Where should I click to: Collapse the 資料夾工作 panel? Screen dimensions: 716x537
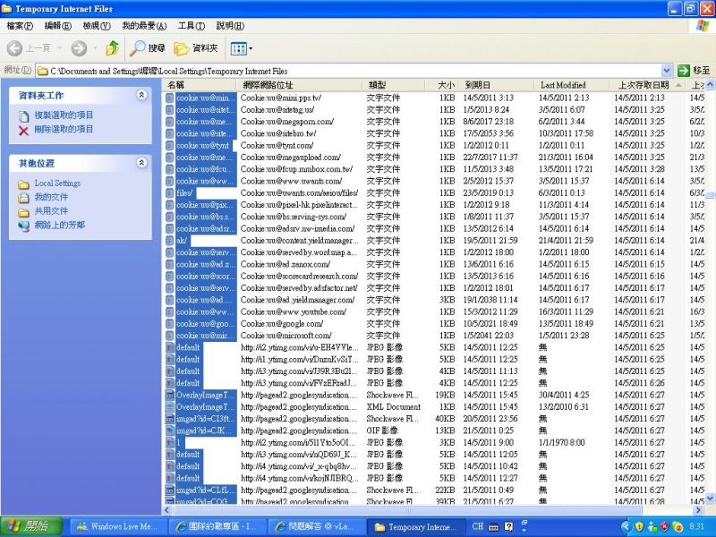(x=141, y=95)
